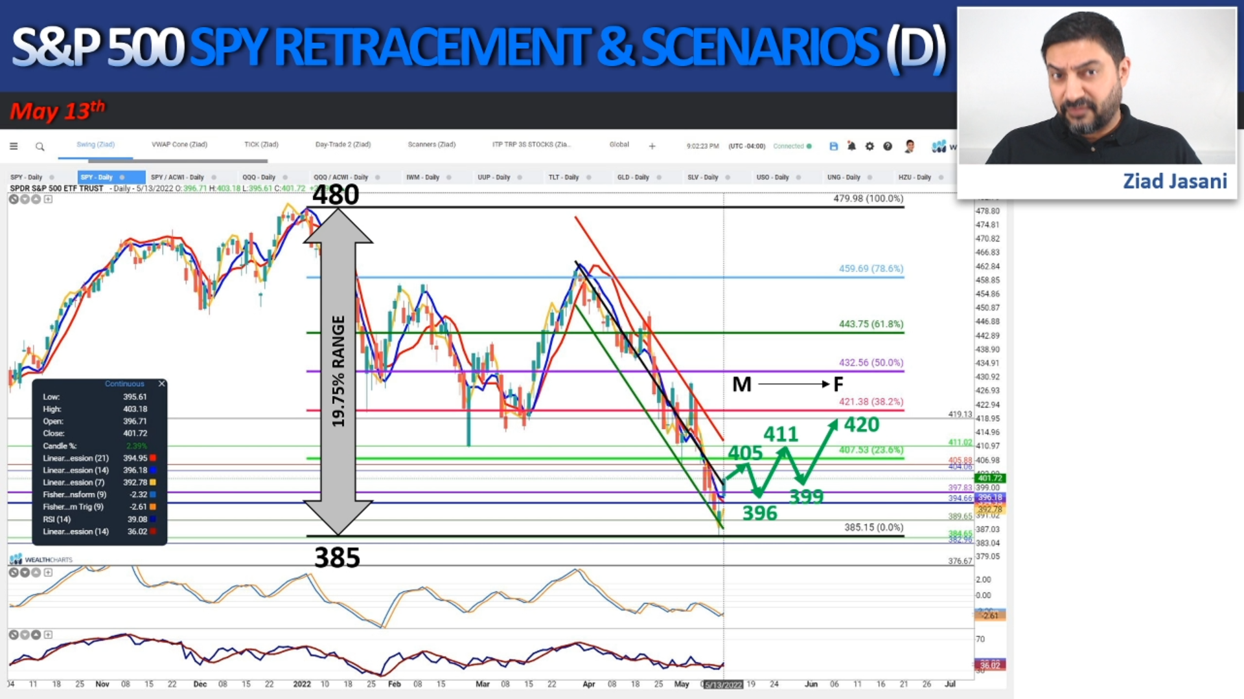Click the down arrow icon on the price chart pane

click(x=25, y=199)
